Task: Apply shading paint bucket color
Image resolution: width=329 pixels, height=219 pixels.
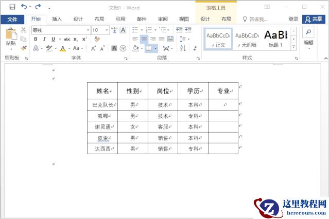Action: (135, 48)
